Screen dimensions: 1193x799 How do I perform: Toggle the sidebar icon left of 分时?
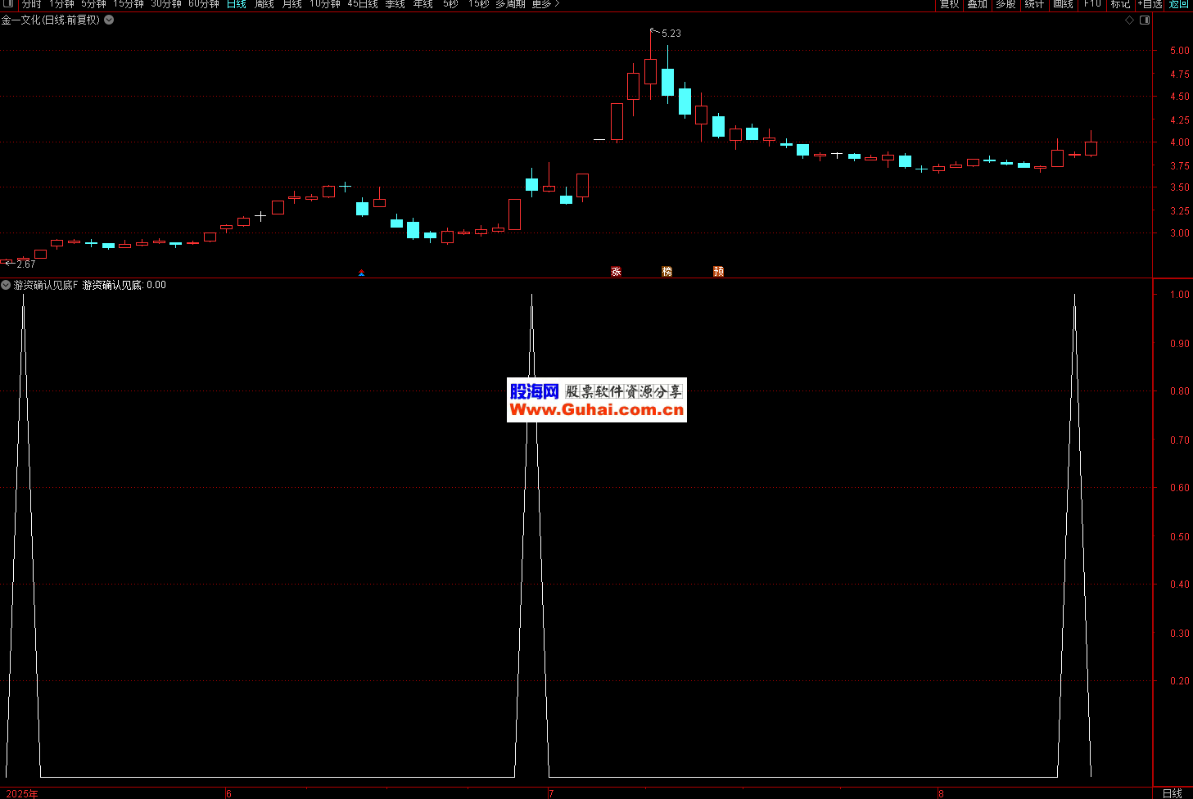pyautogui.click(x=10, y=4)
